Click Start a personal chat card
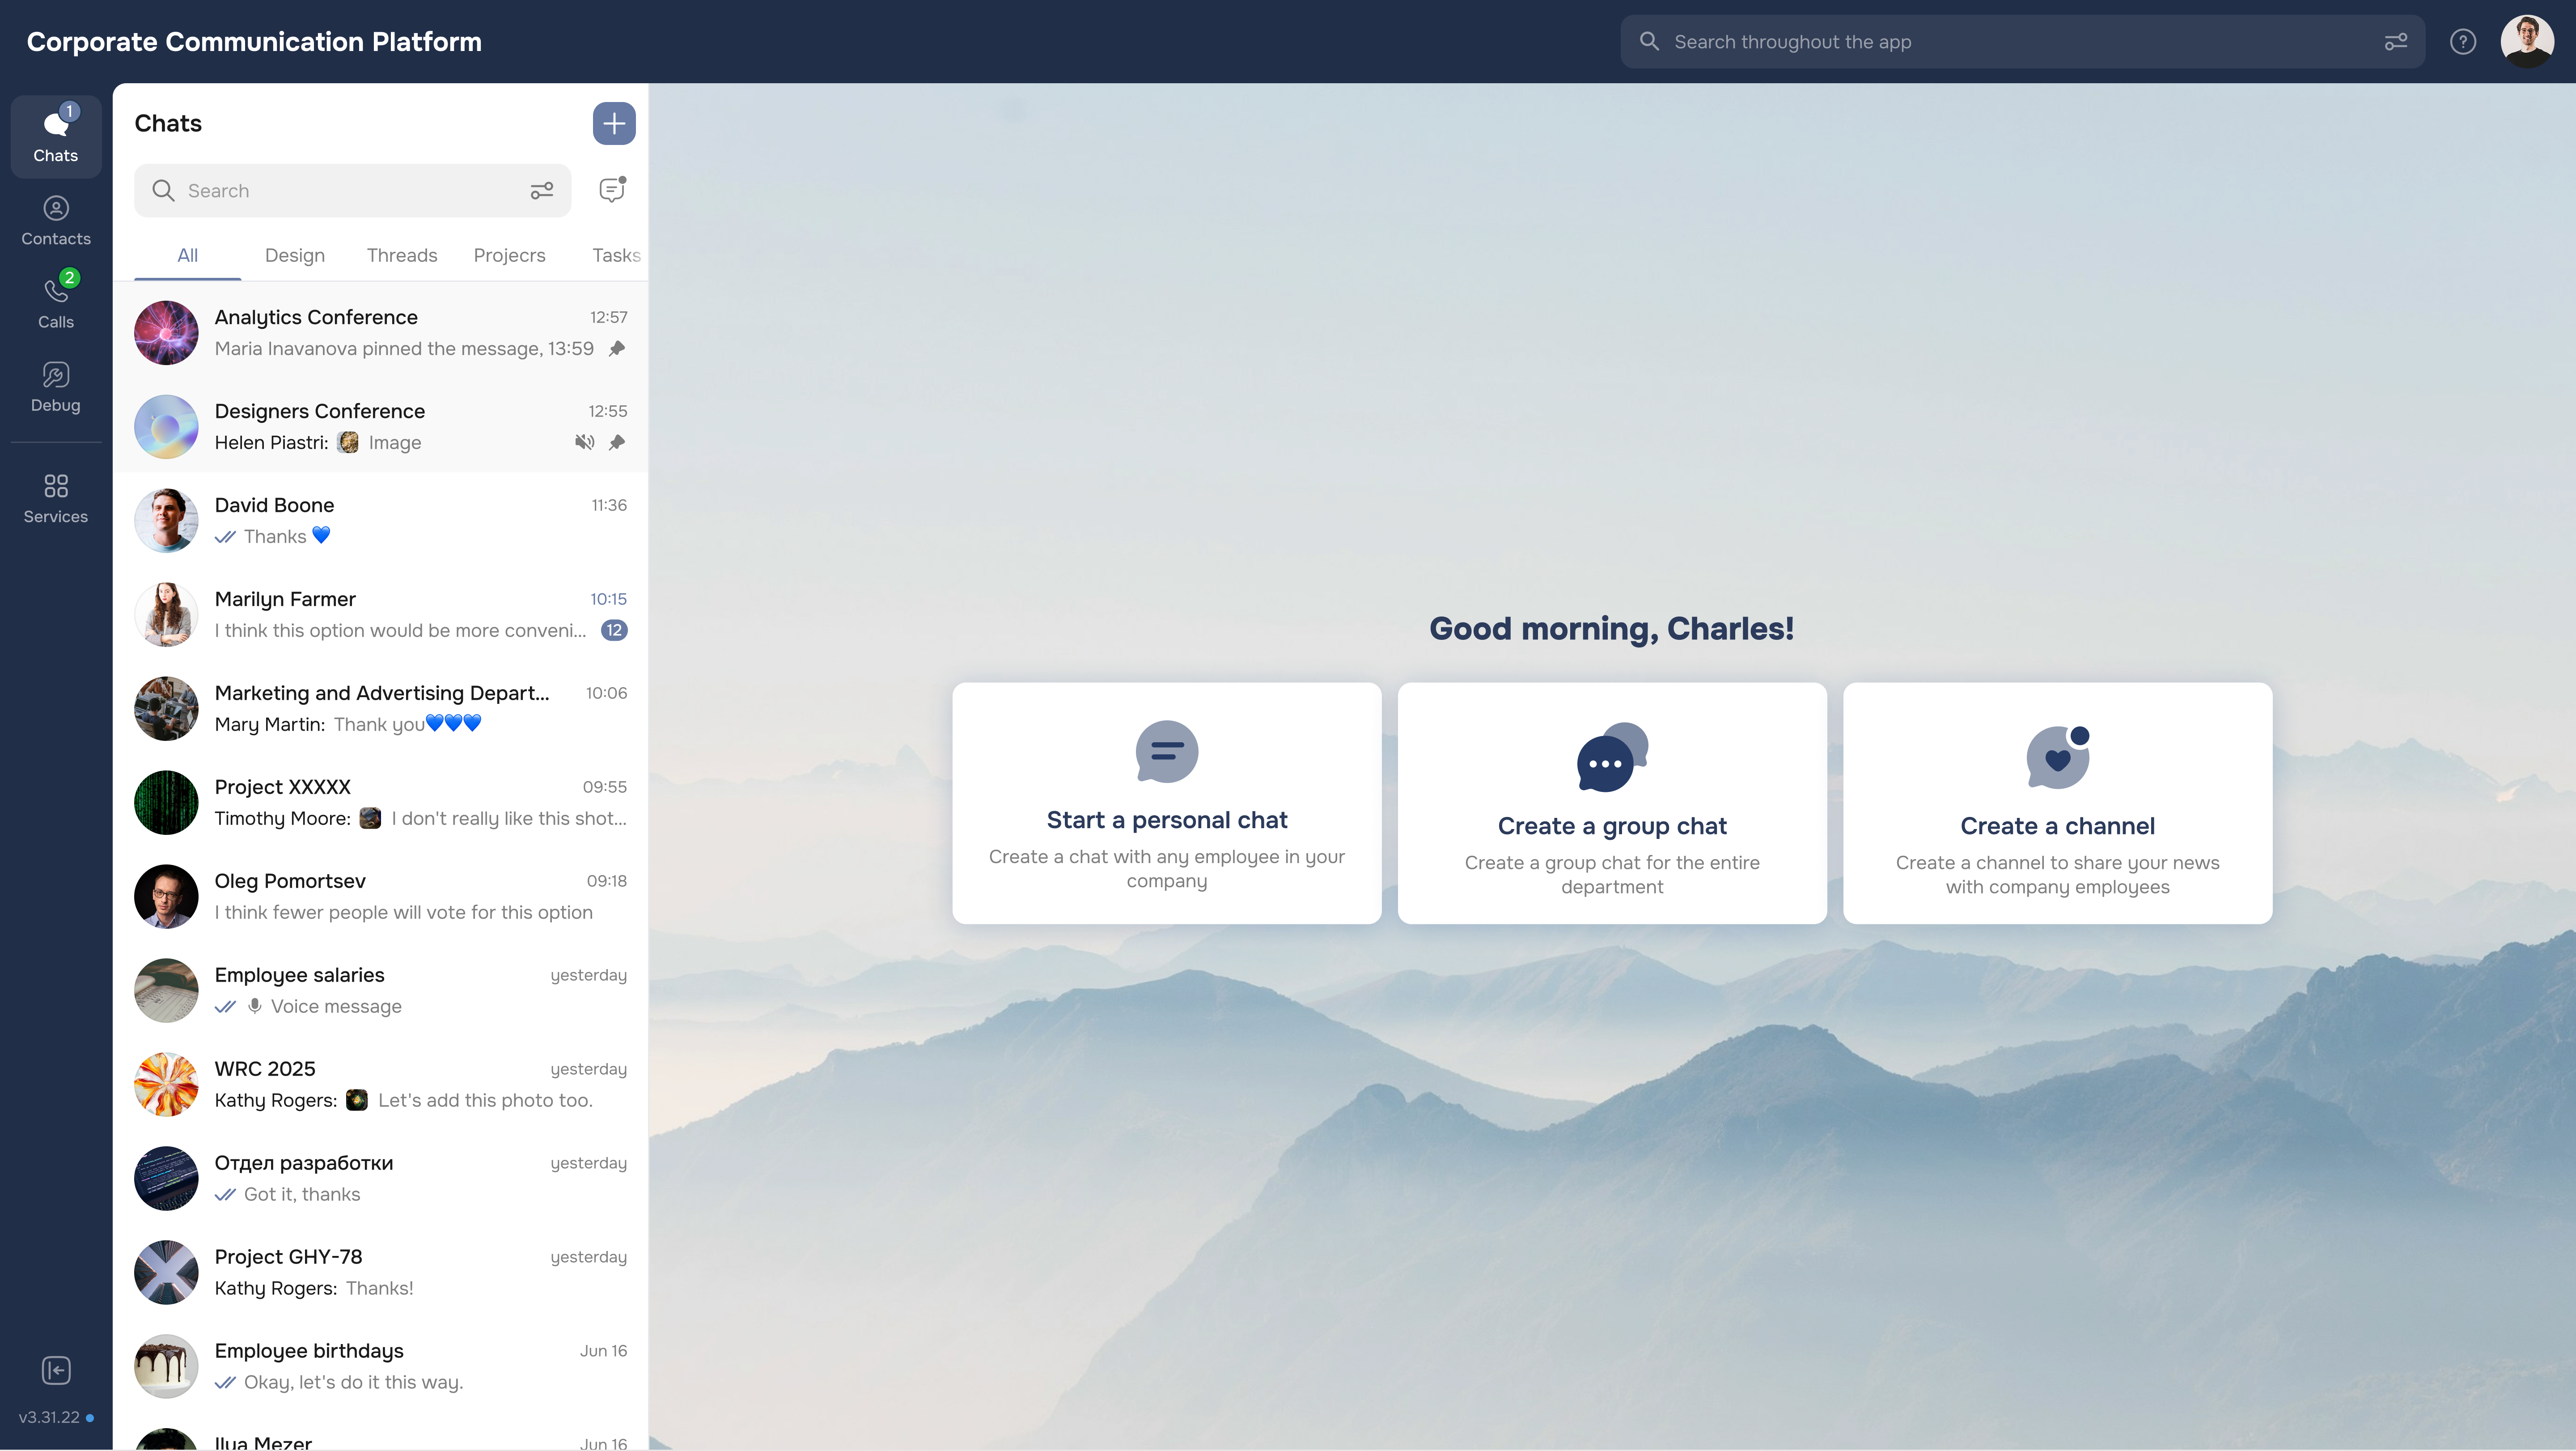Viewport: 2576px width, 1451px height. point(1167,803)
